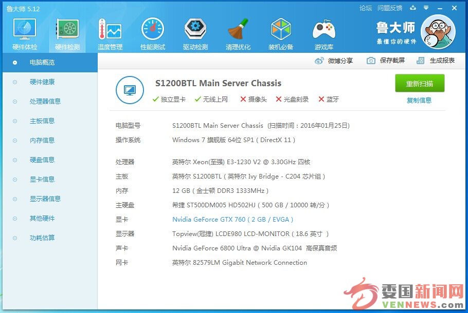Click the camera save-screenshot icon
Screen dimensions: 468x313
(x=371, y=61)
